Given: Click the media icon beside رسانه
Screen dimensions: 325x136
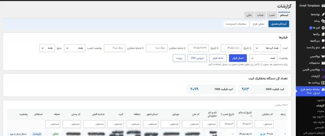Looking at the screenshot, I should (323, 21).
